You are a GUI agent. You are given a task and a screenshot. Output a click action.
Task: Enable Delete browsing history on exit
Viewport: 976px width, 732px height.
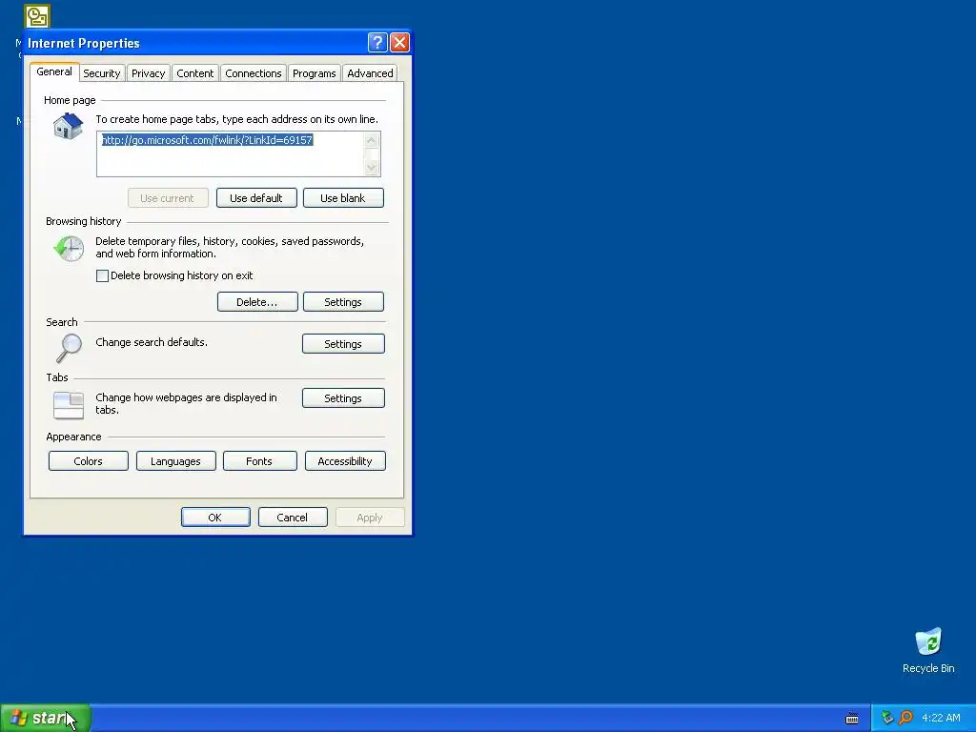(102, 275)
